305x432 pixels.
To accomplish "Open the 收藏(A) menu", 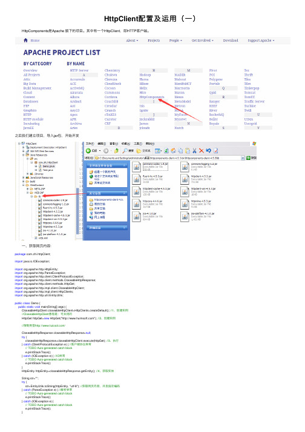I will 125,144.
